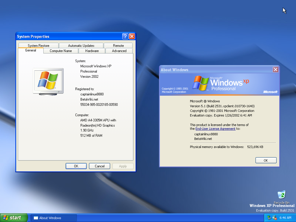Click 'AMD A4-3305M APU with' text
The width and height of the screenshot is (296, 222).
click(x=98, y=120)
